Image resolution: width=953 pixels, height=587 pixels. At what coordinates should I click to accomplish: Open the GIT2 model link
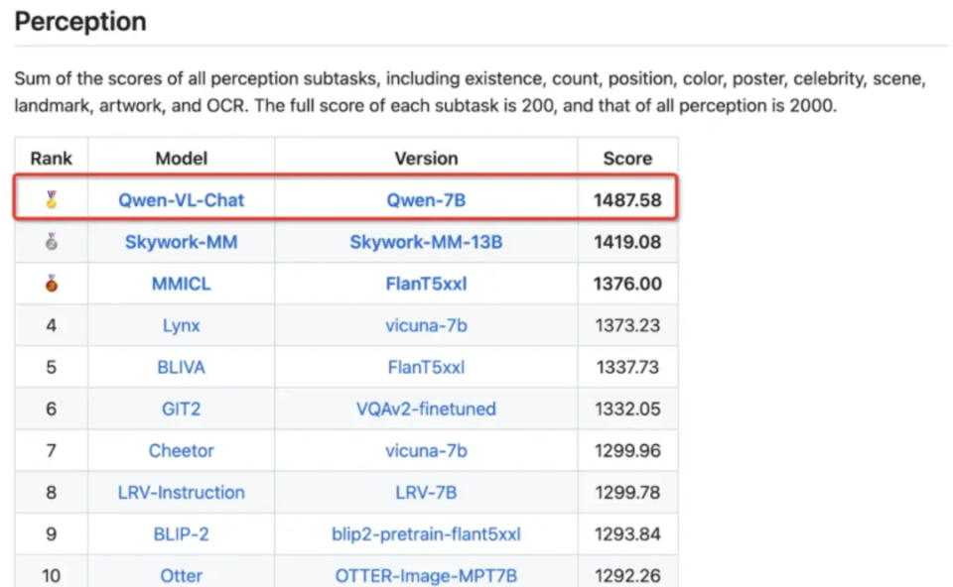tap(181, 409)
